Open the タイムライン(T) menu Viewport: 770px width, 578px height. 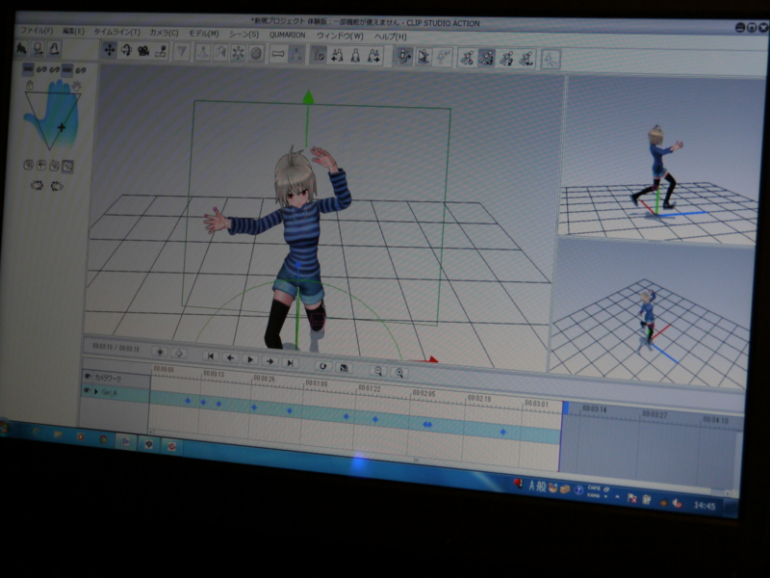pos(116,32)
